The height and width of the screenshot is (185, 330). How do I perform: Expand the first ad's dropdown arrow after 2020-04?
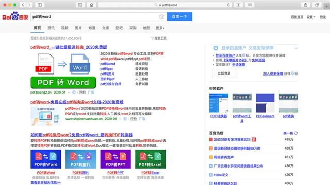coord(69,92)
